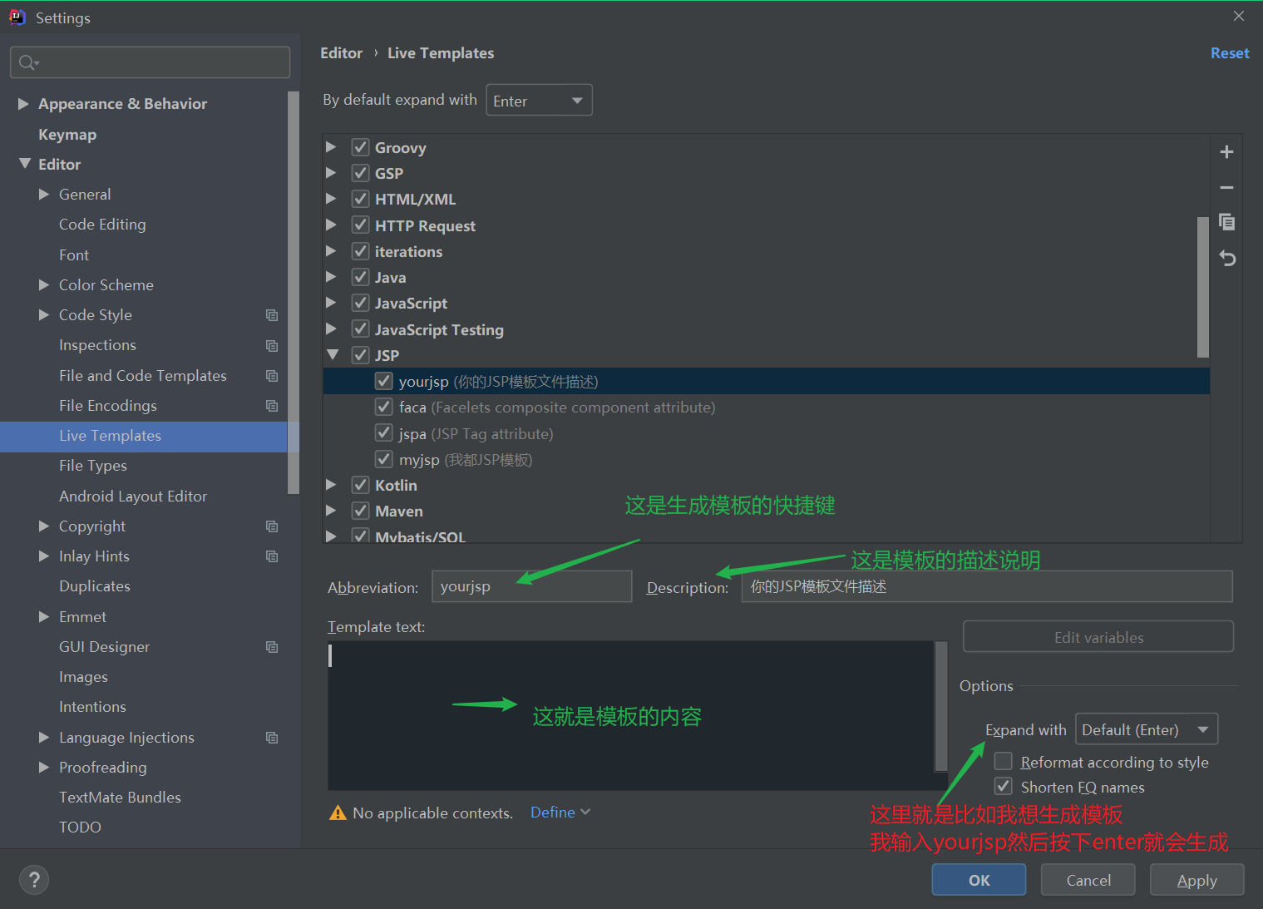
Task: Select the HTTP Request group row
Action: (x=766, y=225)
